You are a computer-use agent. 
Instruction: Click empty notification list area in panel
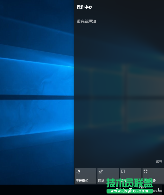[119, 89]
